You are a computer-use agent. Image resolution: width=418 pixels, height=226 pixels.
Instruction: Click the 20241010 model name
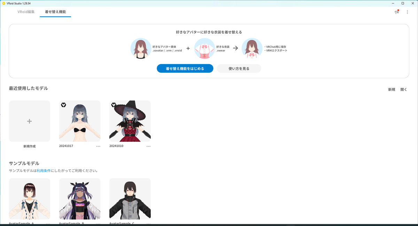click(x=116, y=146)
